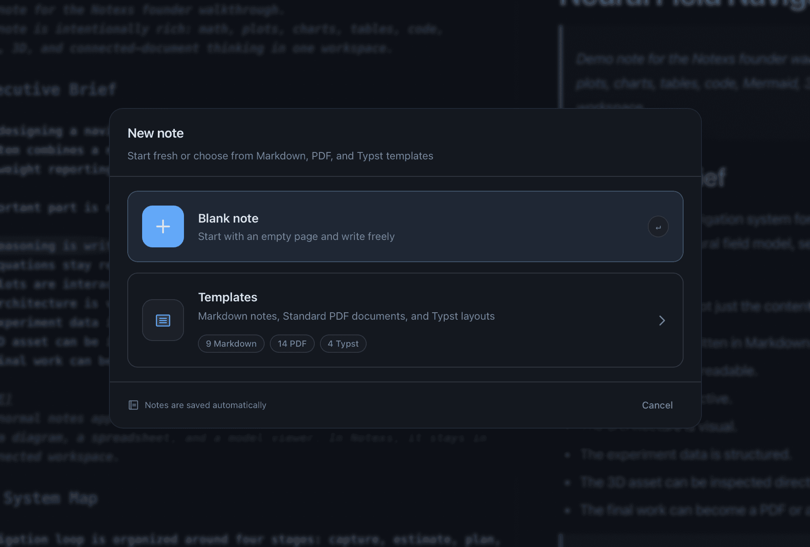Click the 'Markdown notes, Standard PDF documents' description
This screenshot has width=810, height=547.
346,316
